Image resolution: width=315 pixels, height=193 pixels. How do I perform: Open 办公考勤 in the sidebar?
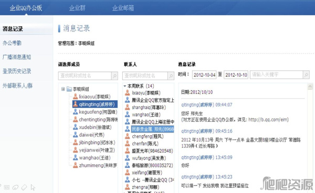coord(12,42)
